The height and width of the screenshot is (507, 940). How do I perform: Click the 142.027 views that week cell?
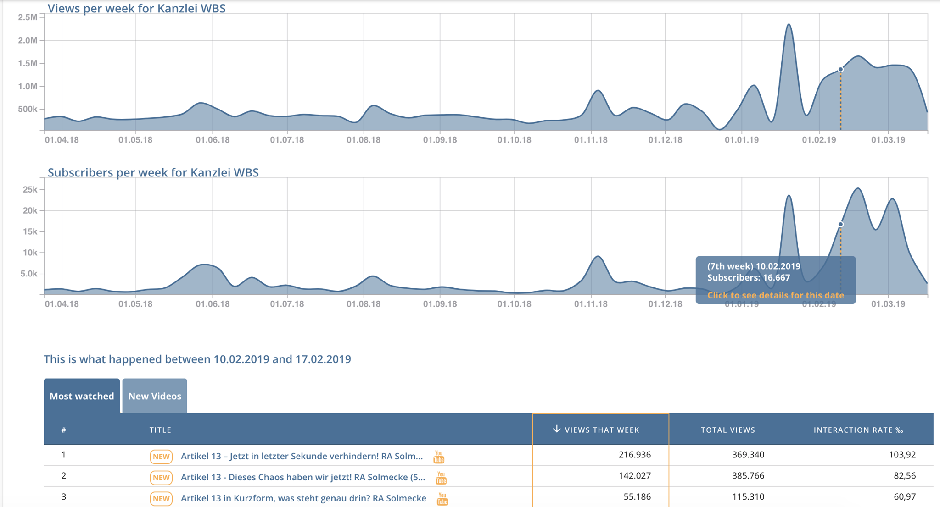[x=634, y=476]
